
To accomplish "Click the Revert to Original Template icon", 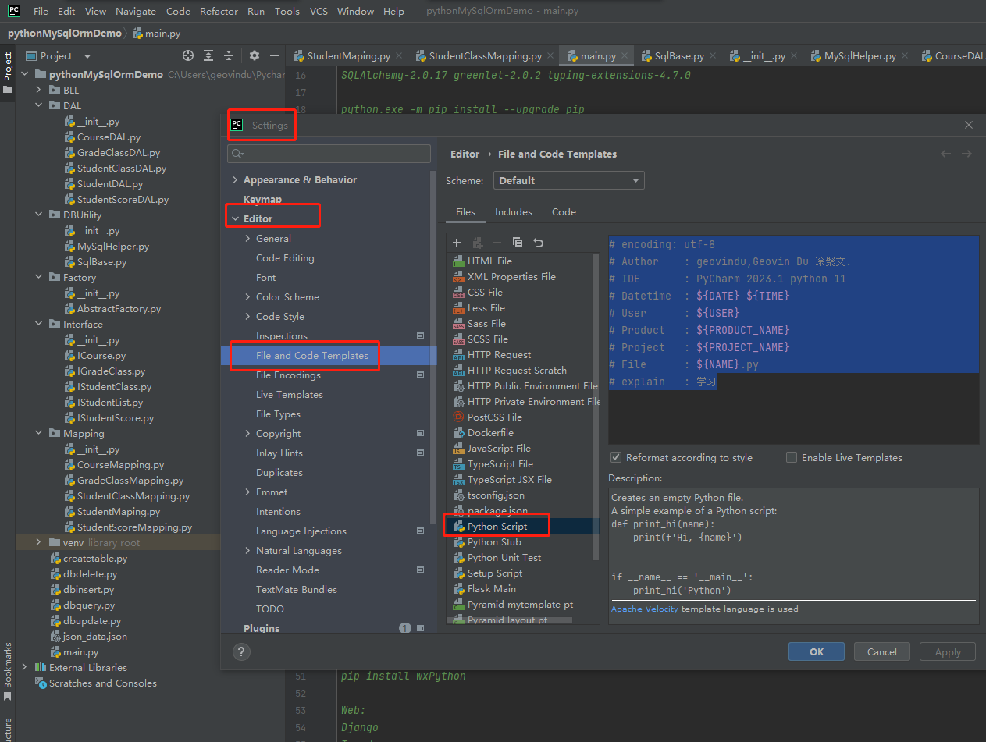I will 538,243.
